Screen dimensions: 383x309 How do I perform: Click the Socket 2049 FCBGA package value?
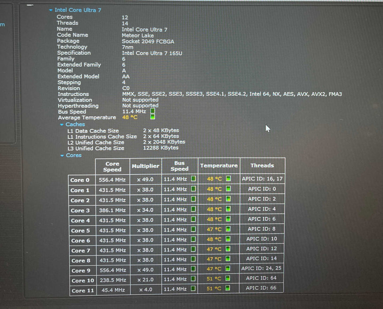tap(148, 41)
